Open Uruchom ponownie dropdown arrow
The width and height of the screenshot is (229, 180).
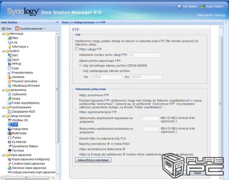pyautogui.click(x=44, y=29)
